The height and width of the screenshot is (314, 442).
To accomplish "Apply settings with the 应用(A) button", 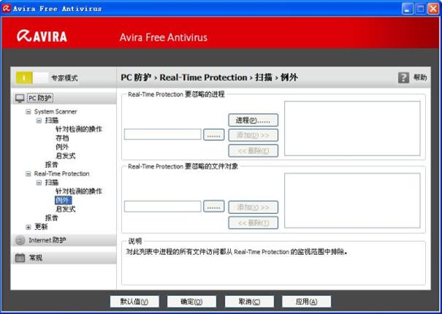I will [x=306, y=302].
